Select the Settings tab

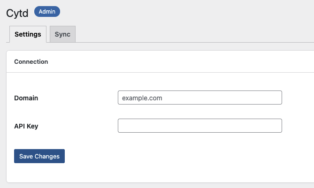(x=28, y=34)
